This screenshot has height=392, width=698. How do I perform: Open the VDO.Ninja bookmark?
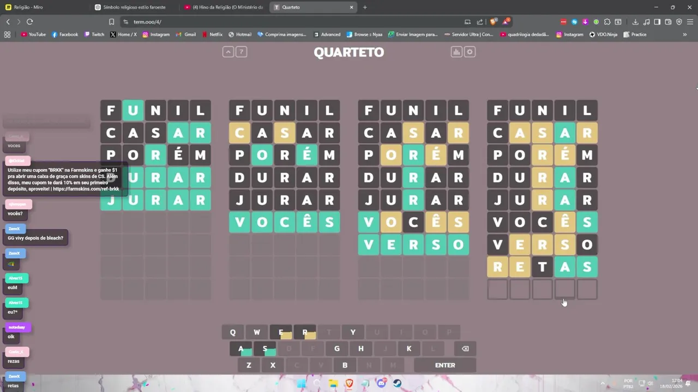(603, 34)
